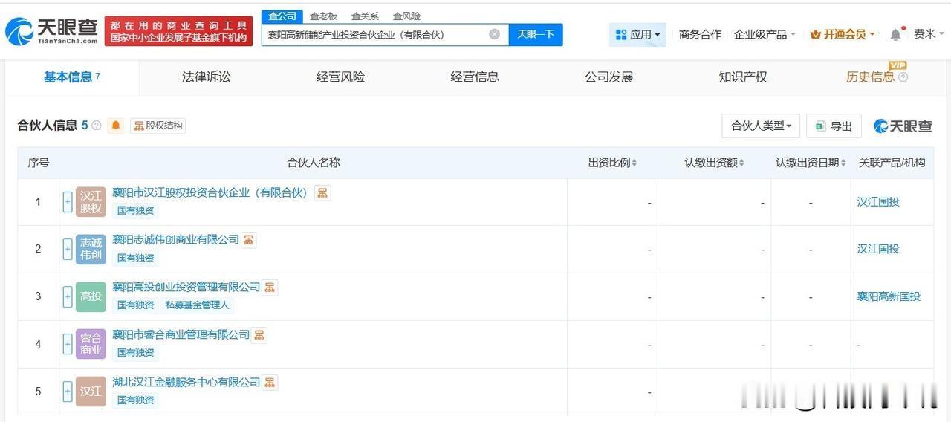Click help icon beside 合伙人信息 count
The height and width of the screenshot is (422, 951).
(x=97, y=126)
